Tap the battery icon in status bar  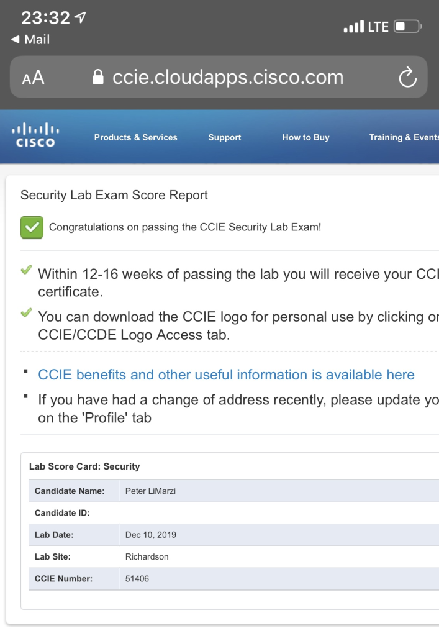point(409,27)
